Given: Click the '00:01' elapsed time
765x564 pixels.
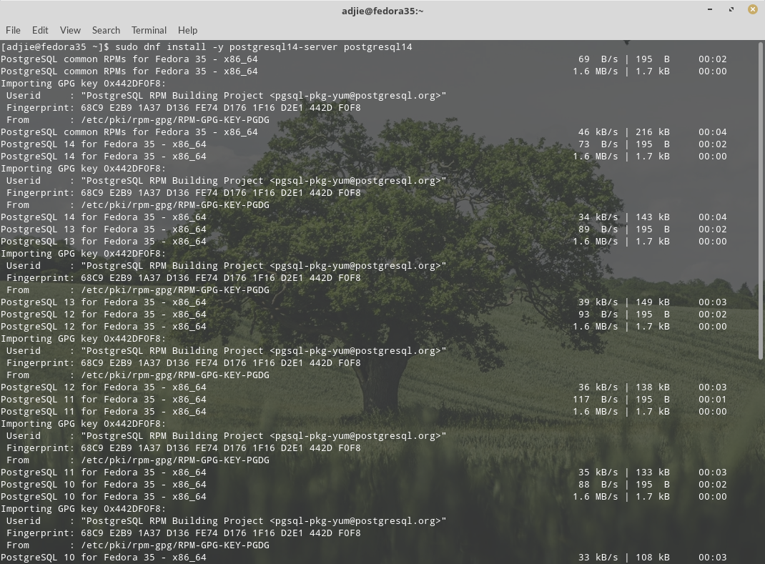Looking at the screenshot, I should point(712,400).
